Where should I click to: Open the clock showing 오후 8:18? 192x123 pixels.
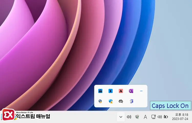pyautogui.click(x=182, y=115)
